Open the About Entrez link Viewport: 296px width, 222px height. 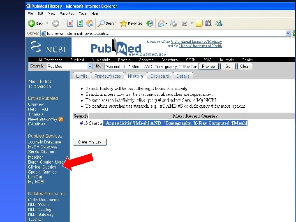(40, 81)
